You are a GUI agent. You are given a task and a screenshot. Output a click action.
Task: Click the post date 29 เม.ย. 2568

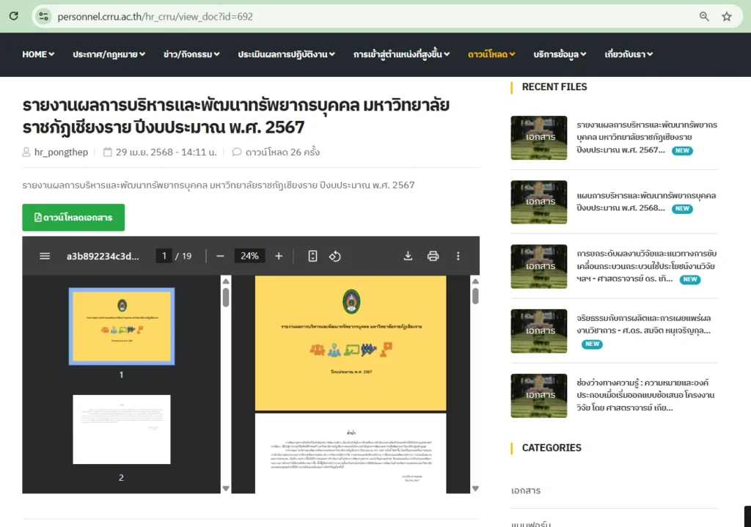tap(166, 152)
